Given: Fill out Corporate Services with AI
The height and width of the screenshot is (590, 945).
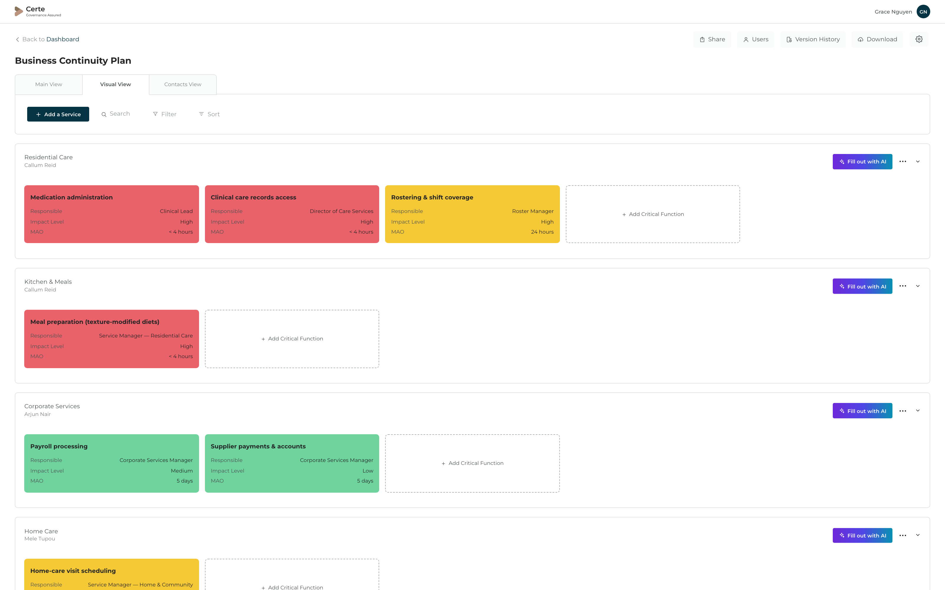Looking at the screenshot, I should tap(862, 411).
